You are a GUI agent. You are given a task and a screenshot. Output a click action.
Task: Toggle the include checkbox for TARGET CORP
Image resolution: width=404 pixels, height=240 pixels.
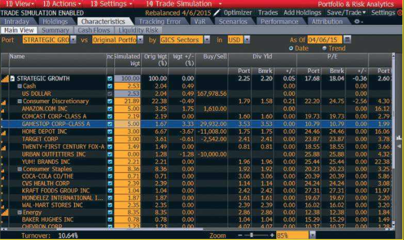click(110, 139)
